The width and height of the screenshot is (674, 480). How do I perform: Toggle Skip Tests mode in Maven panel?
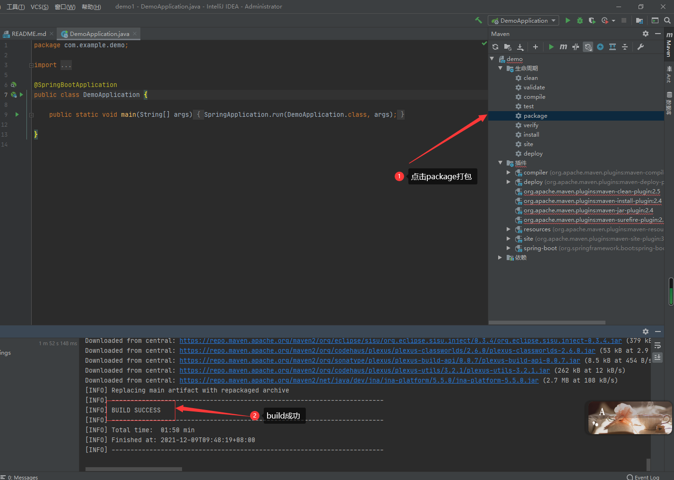click(x=575, y=47)
